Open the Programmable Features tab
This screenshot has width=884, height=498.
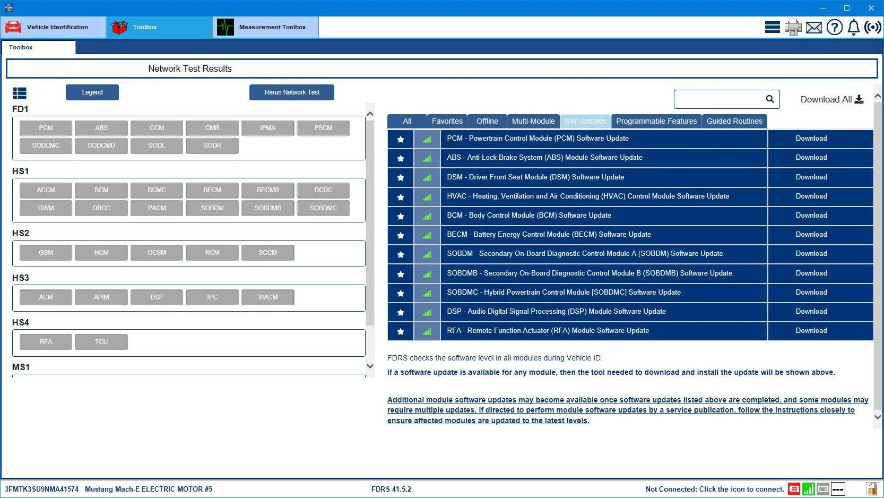tap(656, 121)
